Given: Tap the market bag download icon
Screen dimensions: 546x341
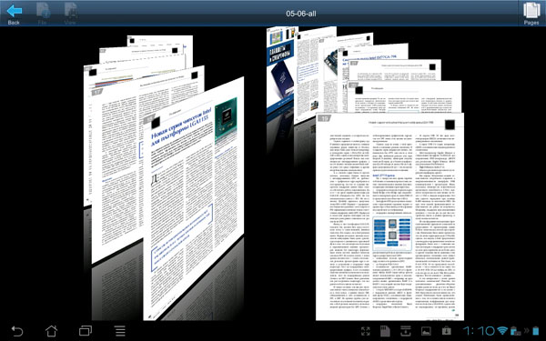Looking at the screenshot, I should tap(447, 331).
